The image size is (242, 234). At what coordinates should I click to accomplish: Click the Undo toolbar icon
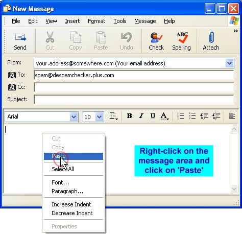coord(126,37)
